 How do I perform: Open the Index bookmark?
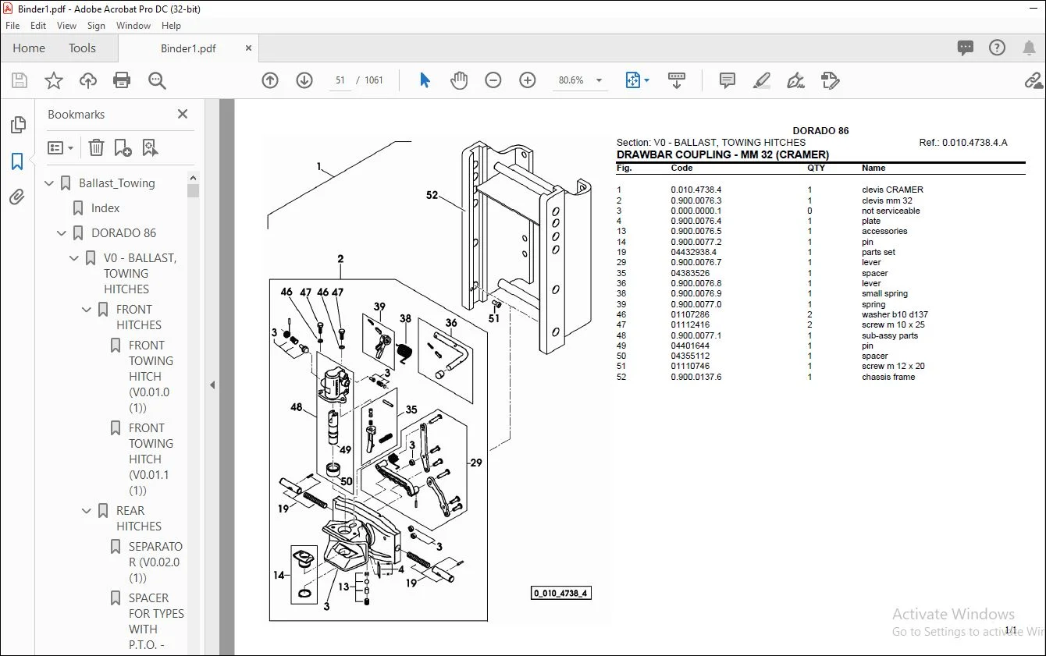105,208
